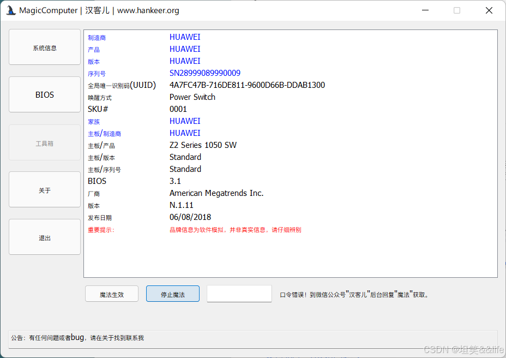This screenshot has height=358, width=506.
Task: Click the 发布日期 label
Action: (100, 218)
